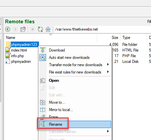Click the Local Disk type cell
The width and height of the screenshot is (151, 140).
[x=130, y=62]
